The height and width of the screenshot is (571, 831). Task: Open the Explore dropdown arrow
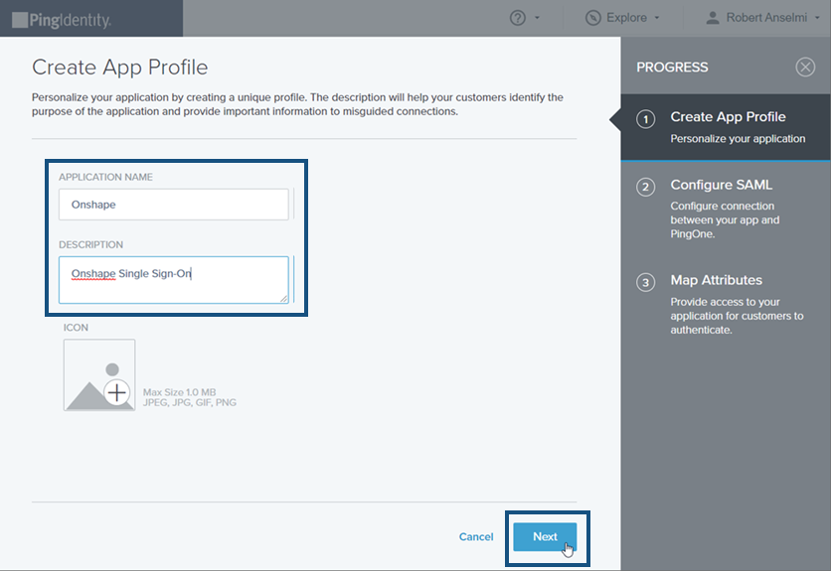click(x=657, y=18)
